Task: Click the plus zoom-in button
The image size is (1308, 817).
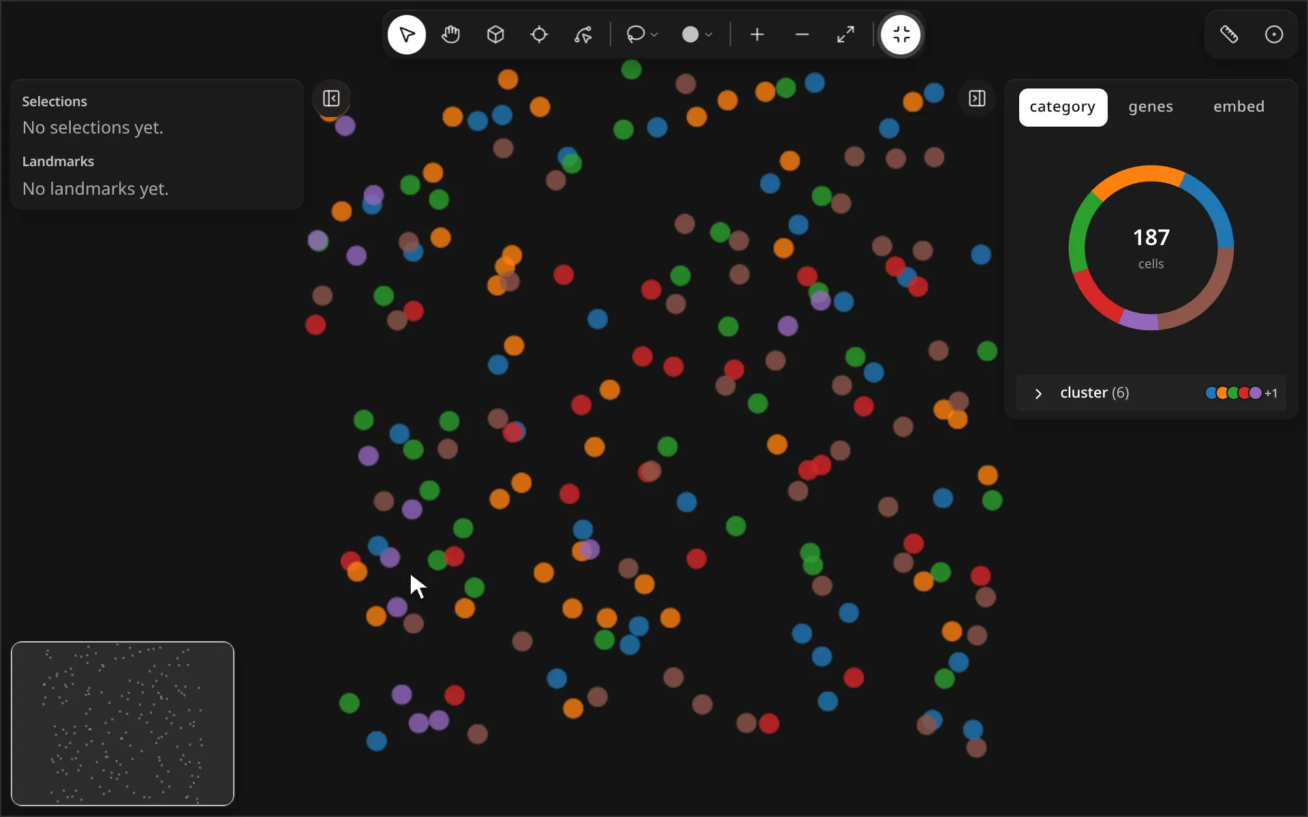Action: point(757,35)
